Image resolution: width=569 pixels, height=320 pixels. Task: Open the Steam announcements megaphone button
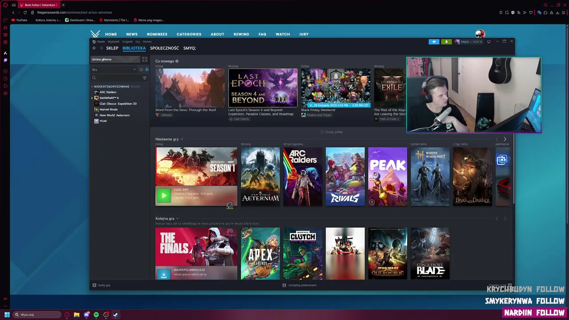(x=434, y=42)
